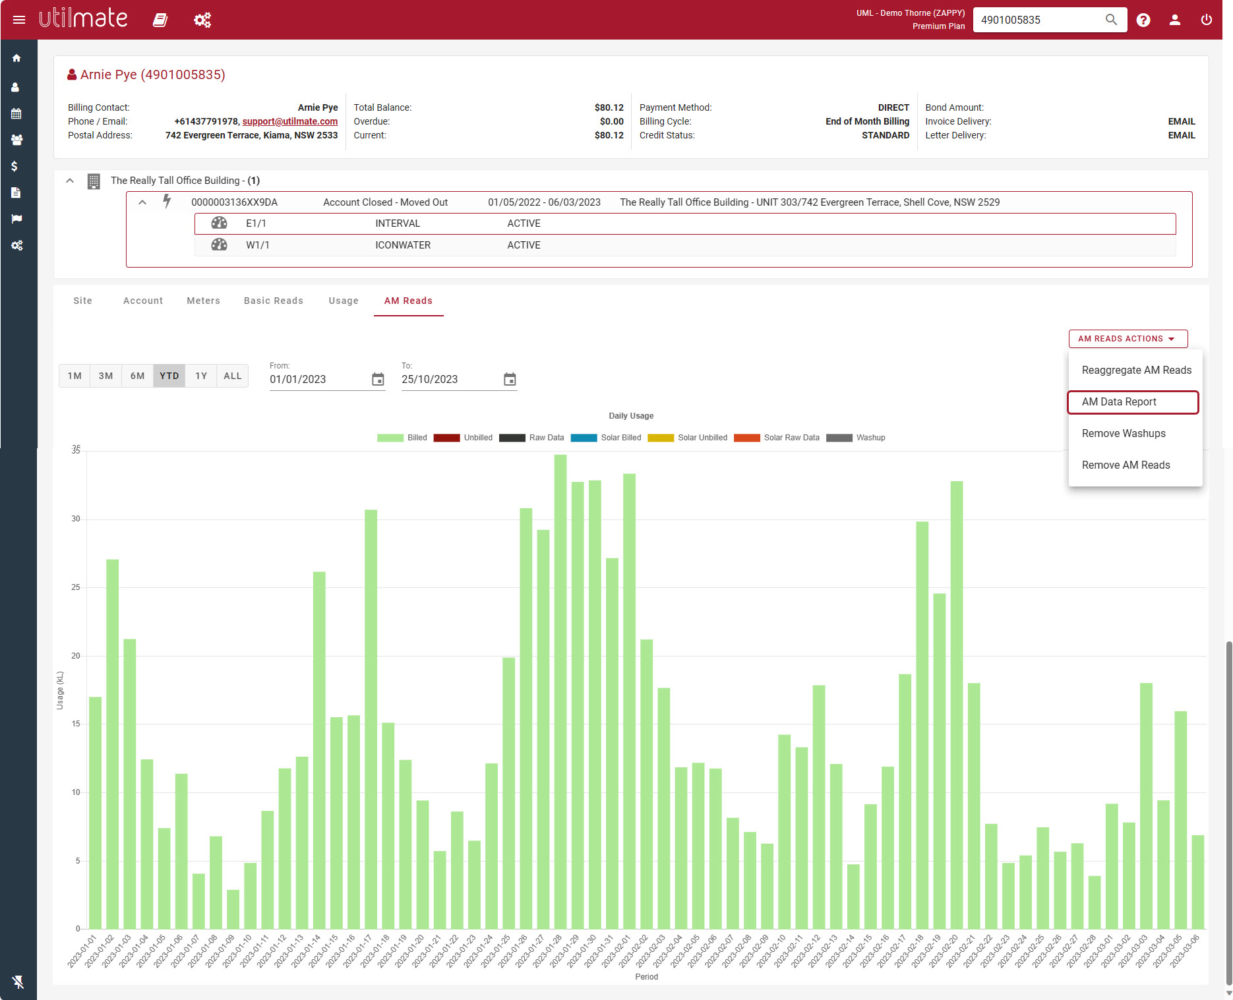The image size is (1233, 1000).
Task: Click the 2023-01-28 usage bar
Action: 560,692
